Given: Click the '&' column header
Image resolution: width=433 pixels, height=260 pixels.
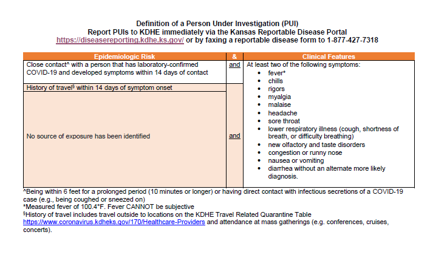Looking at the screenshot, I should pyautogui.click(x=234, y=56).
